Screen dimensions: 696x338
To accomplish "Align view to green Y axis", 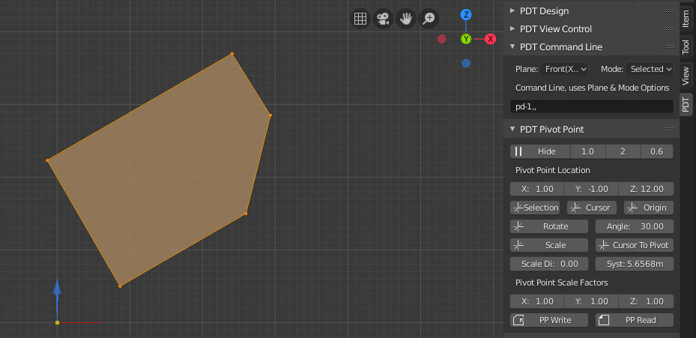I will 466,38.
